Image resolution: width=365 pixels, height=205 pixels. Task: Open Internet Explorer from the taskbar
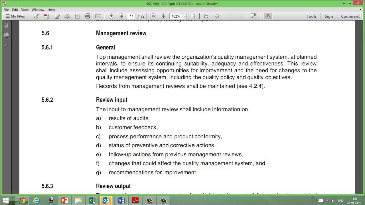pos(36,200)
